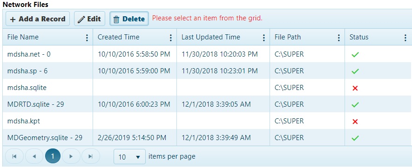The width and height of the screenshot is (412, 167).
Task: Click red X status for mdsha.sqlite
Action: pos(355,88)
